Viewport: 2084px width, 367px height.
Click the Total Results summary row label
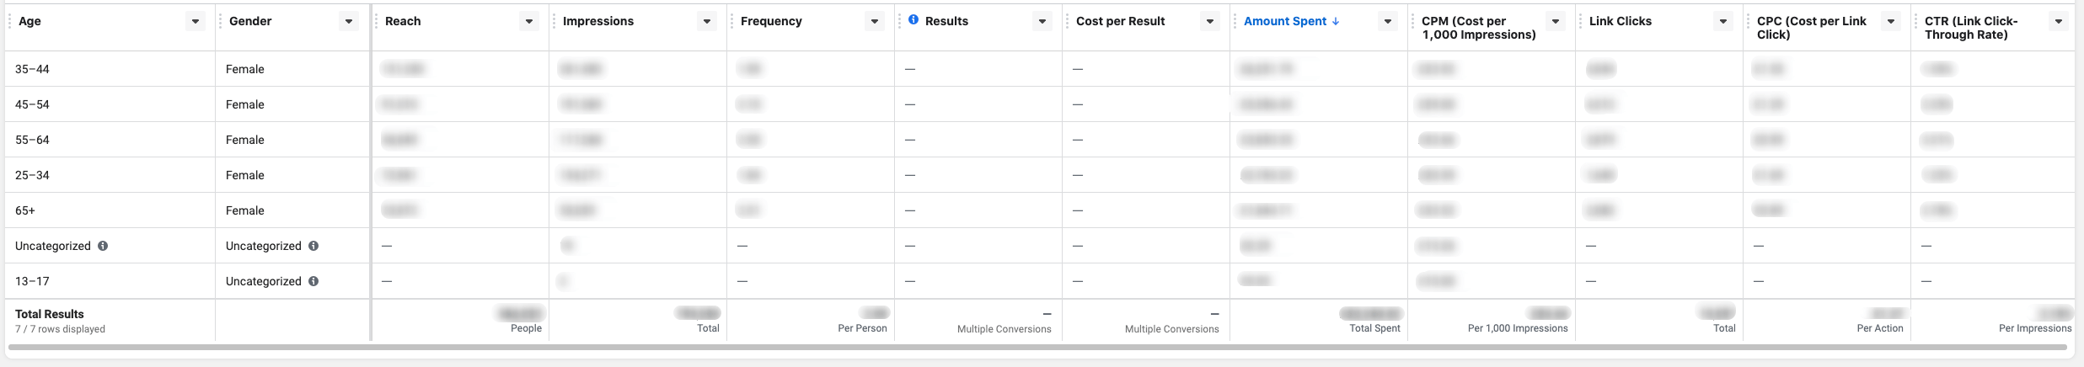tap(50, 314)
